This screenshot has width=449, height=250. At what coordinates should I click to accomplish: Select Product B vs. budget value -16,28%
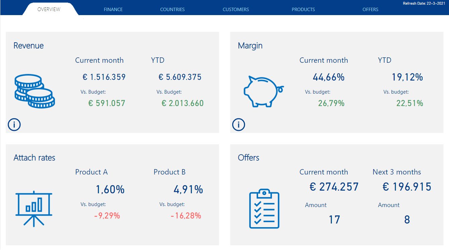click(x=186, y=216)
